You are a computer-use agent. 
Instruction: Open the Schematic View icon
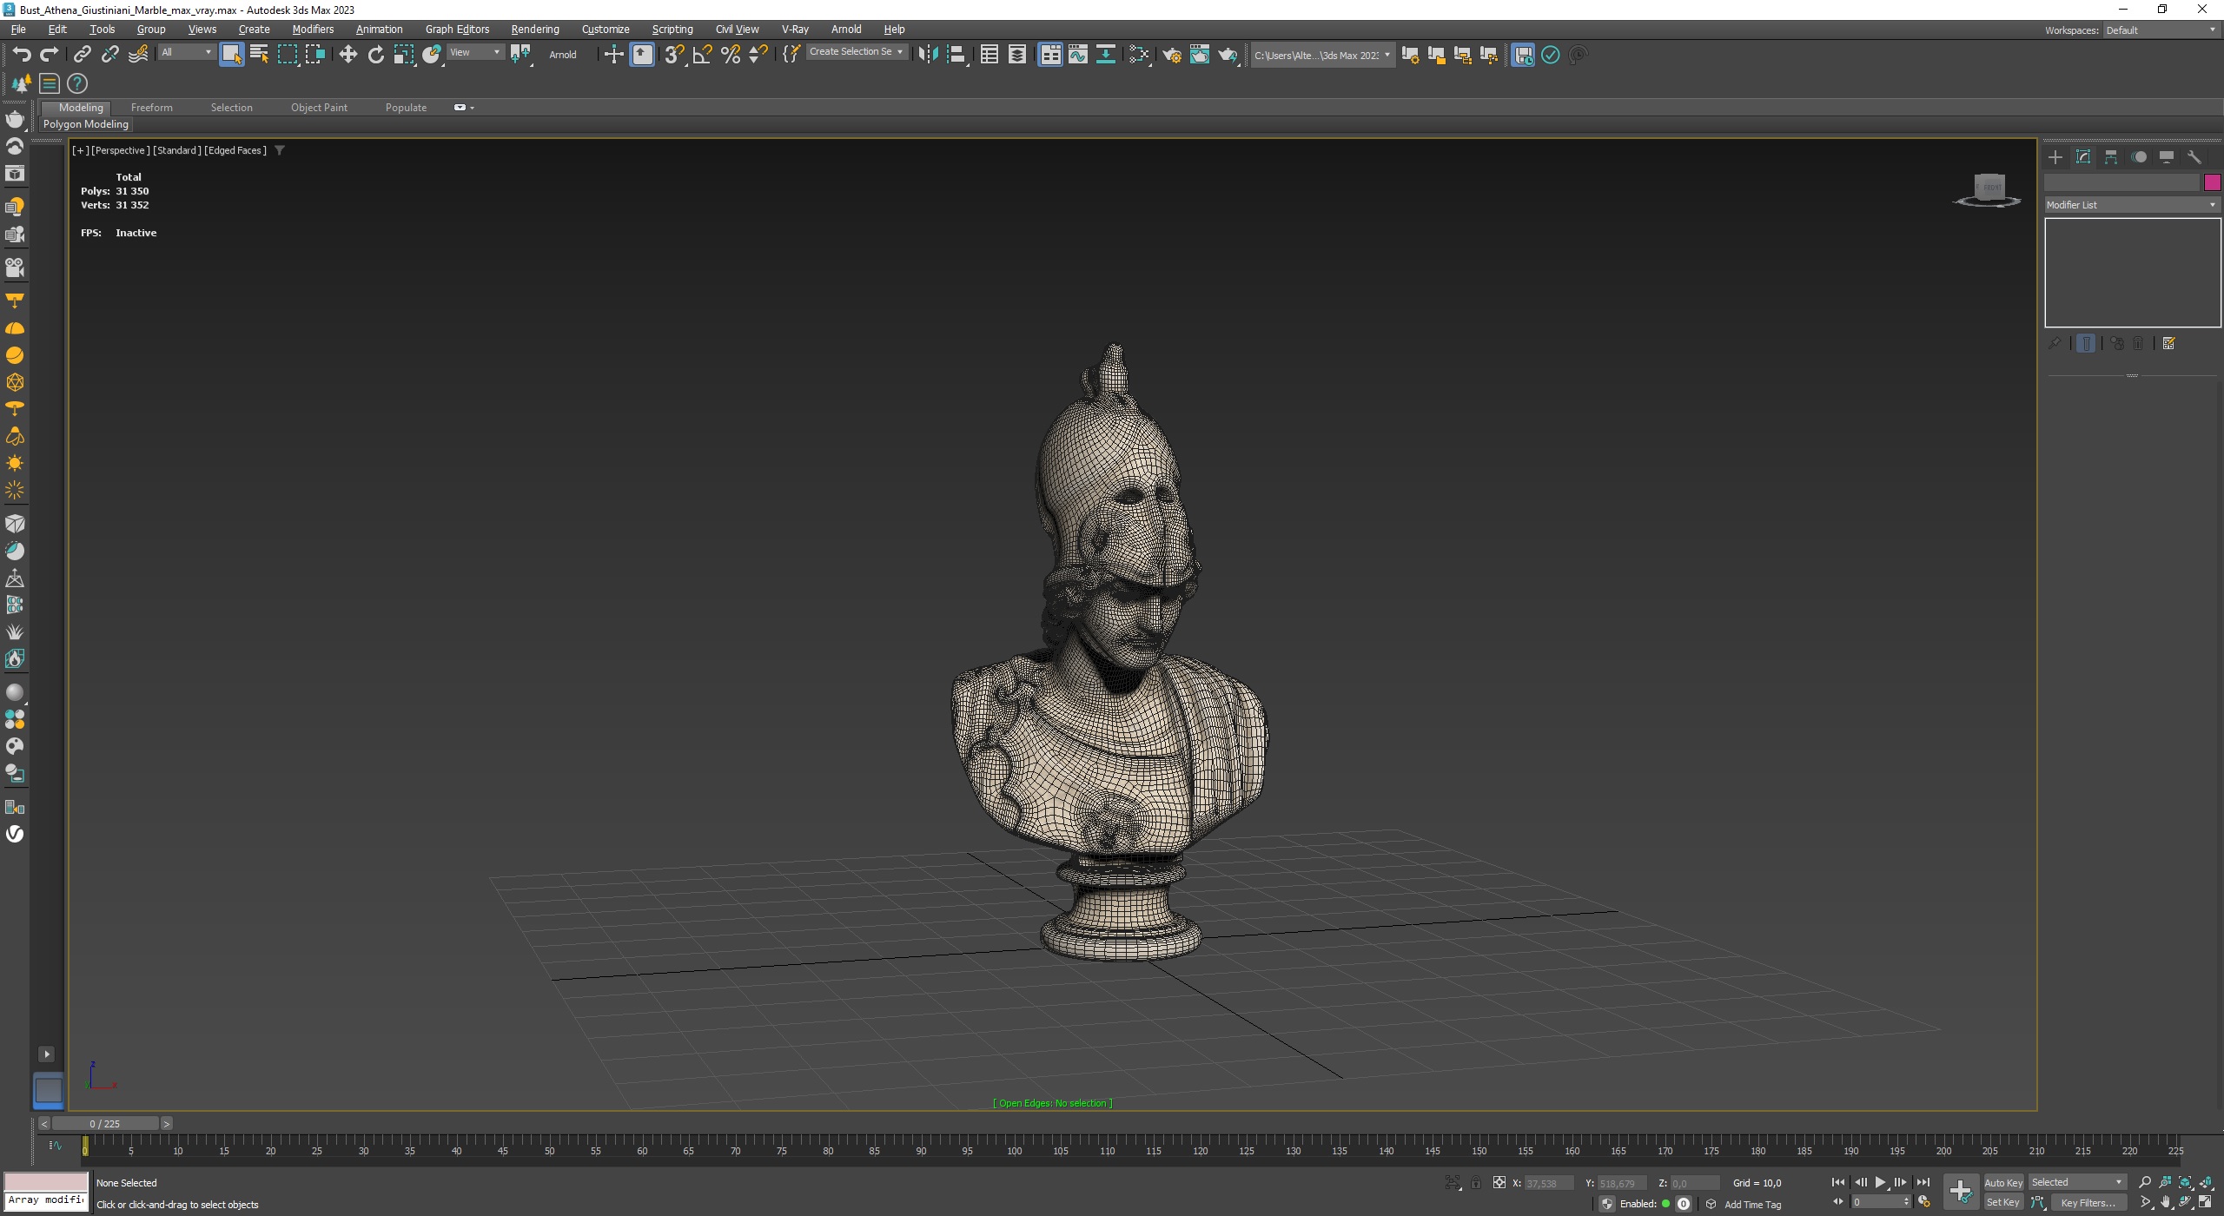pos(1106,55)
